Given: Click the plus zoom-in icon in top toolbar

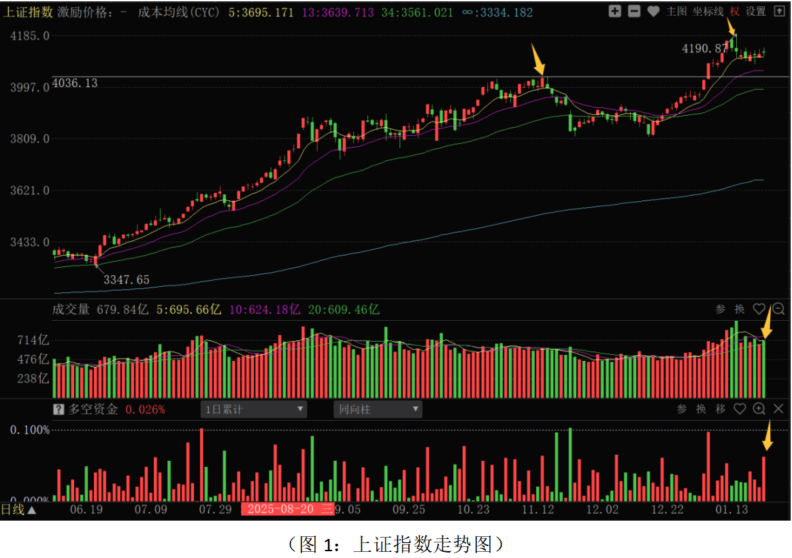Looking at the screenshot, I should [614, 11].
